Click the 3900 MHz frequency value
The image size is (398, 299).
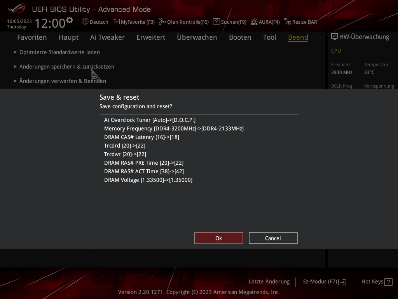click(x=342, y=72)
